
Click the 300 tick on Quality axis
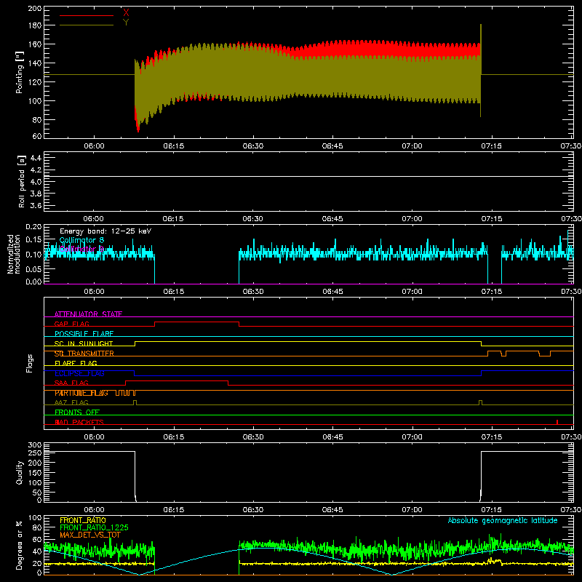click(x=35, y=445)
